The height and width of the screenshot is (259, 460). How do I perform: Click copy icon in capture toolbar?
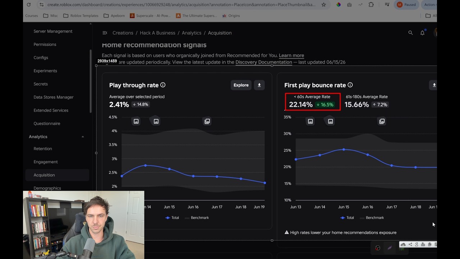click(429, 245)
